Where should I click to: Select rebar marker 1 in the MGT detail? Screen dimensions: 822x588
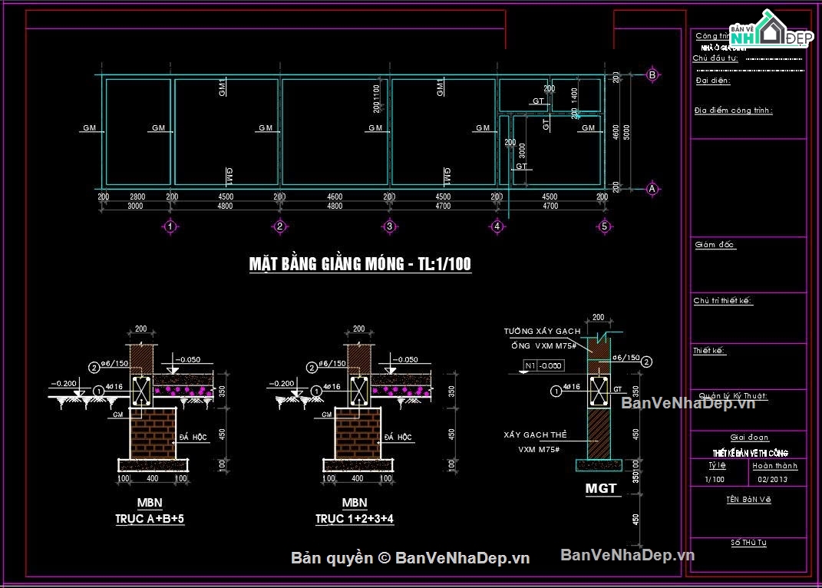(x=555, y=391)
